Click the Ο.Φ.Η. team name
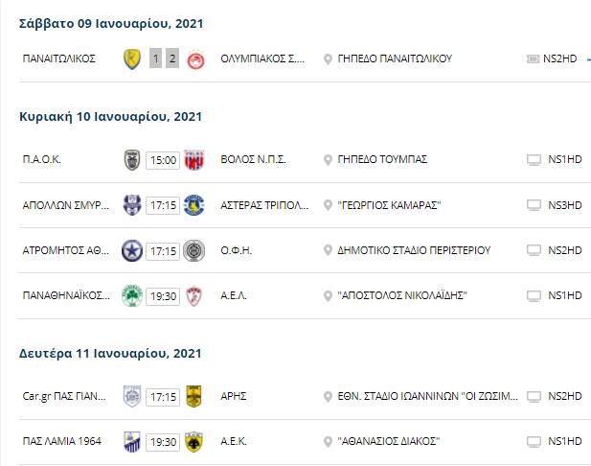Image resolution: width=591 pixels, height=466 pixels. tap(236, 250)
